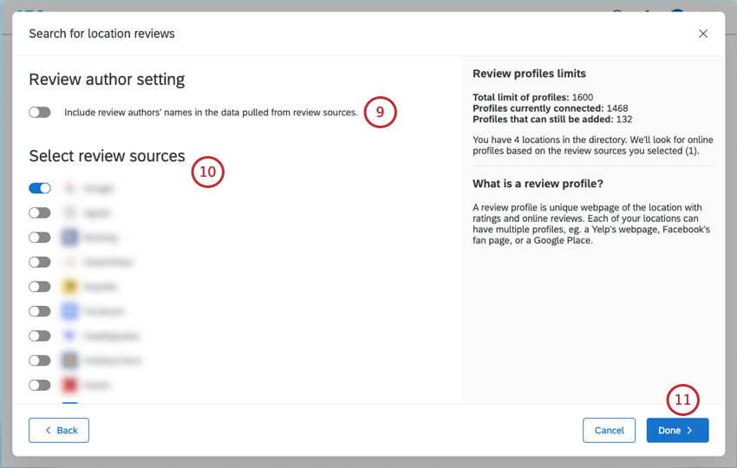Click the 'Total limit of profiles: 1600' line
This screenshot has width=737, height=468.
coord(533,97)
